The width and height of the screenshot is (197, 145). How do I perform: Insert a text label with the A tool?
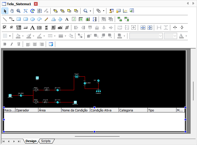pos(67,19)
